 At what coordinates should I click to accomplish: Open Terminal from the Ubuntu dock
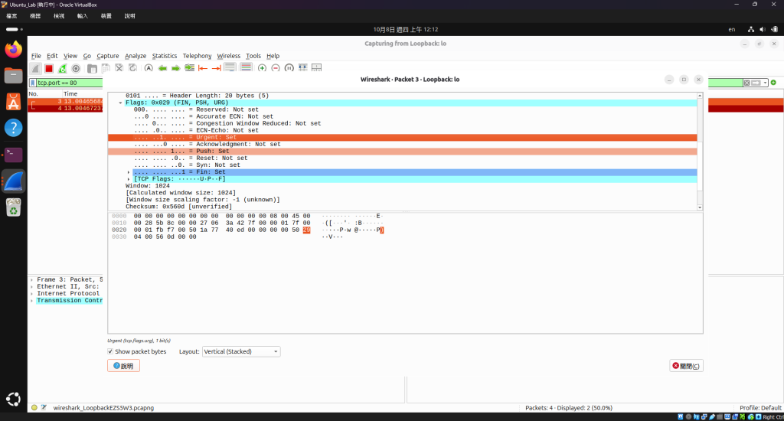pyautogui.click(x=14, y=155)
